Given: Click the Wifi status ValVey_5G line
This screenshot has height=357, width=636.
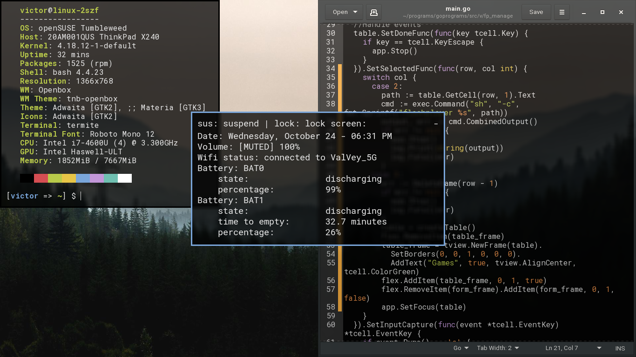Looking at the screenshot, I should click(x=287, y=158).
